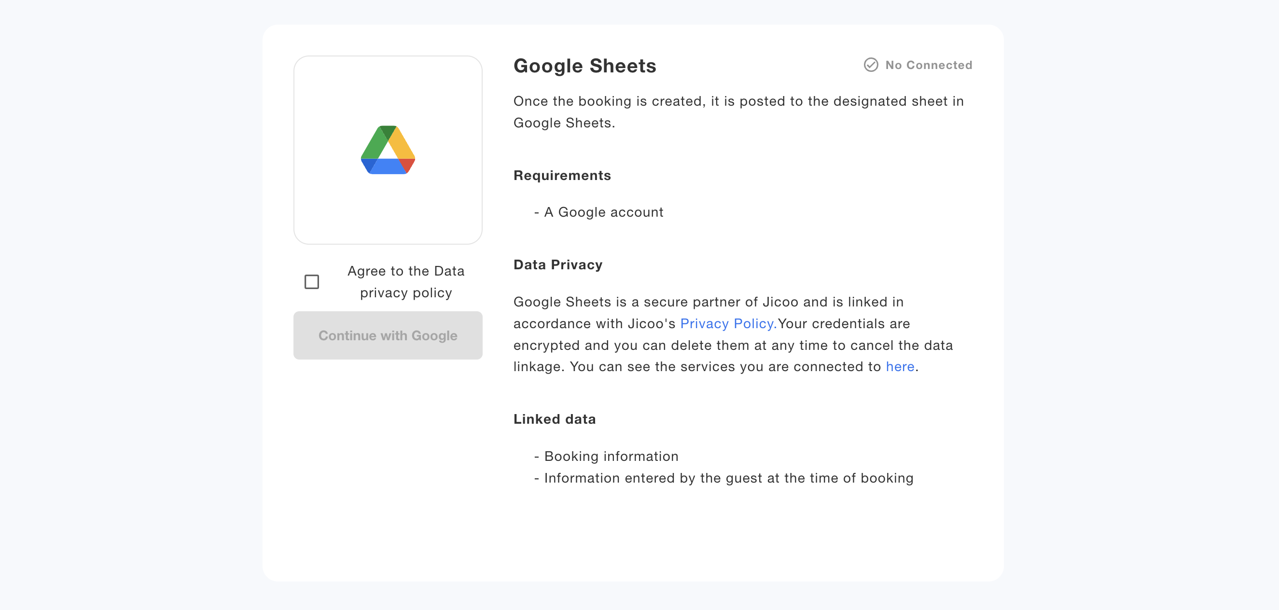The width and height of the screenshot is (1279, 610).
Task: Click the 'Google Sheets' heading
Action: [584, 66]
